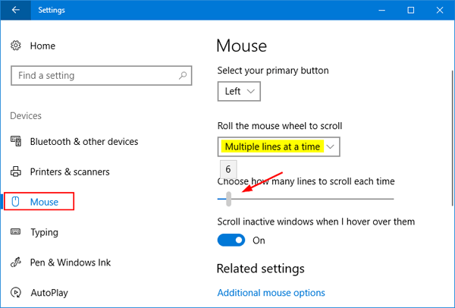Screen dimensions: 455x308
Task: Turn off Scroll inactive windows toggle
Action: click(231, 240)
